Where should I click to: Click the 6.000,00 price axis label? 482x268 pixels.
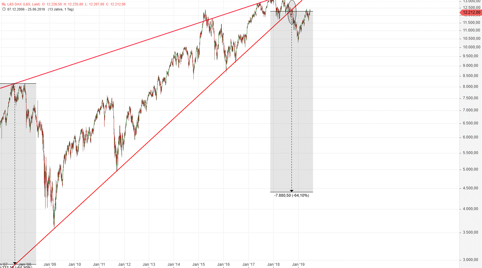point(471,137)
